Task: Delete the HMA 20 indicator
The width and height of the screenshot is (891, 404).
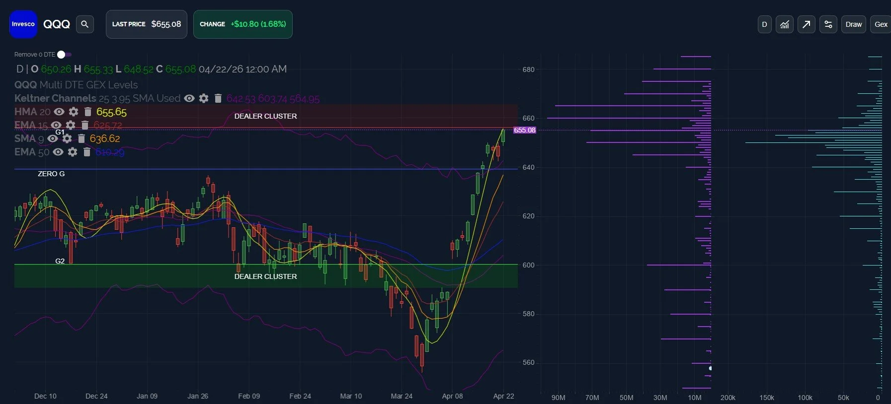Action: [x=88, y=112]
